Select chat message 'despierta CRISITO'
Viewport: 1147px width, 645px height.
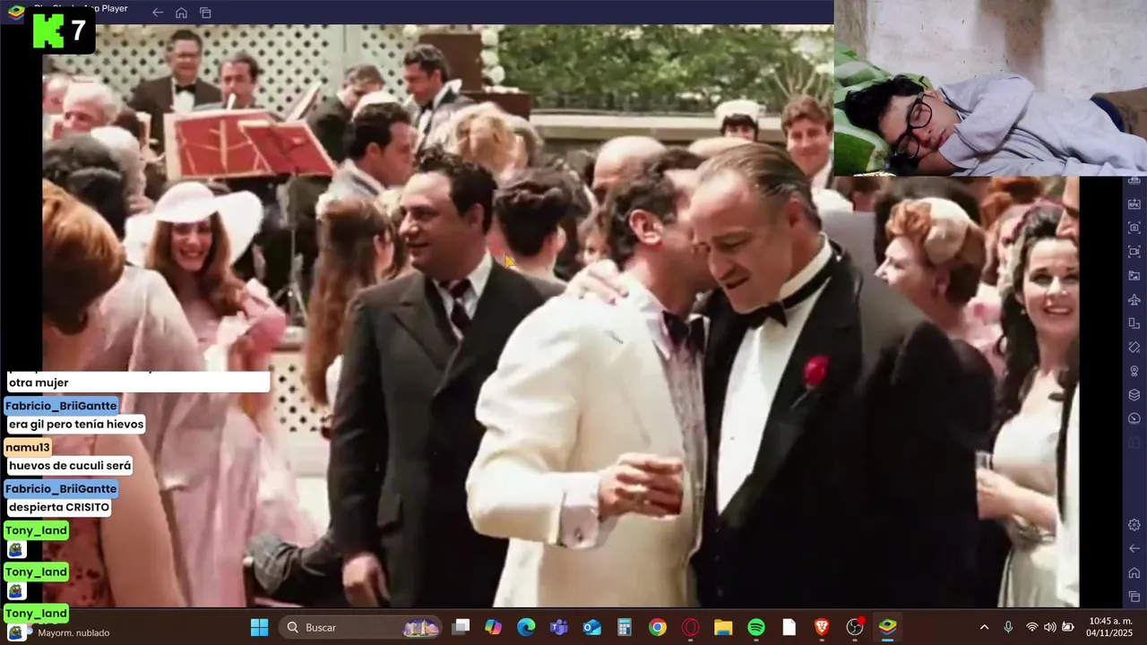(59, 507)
